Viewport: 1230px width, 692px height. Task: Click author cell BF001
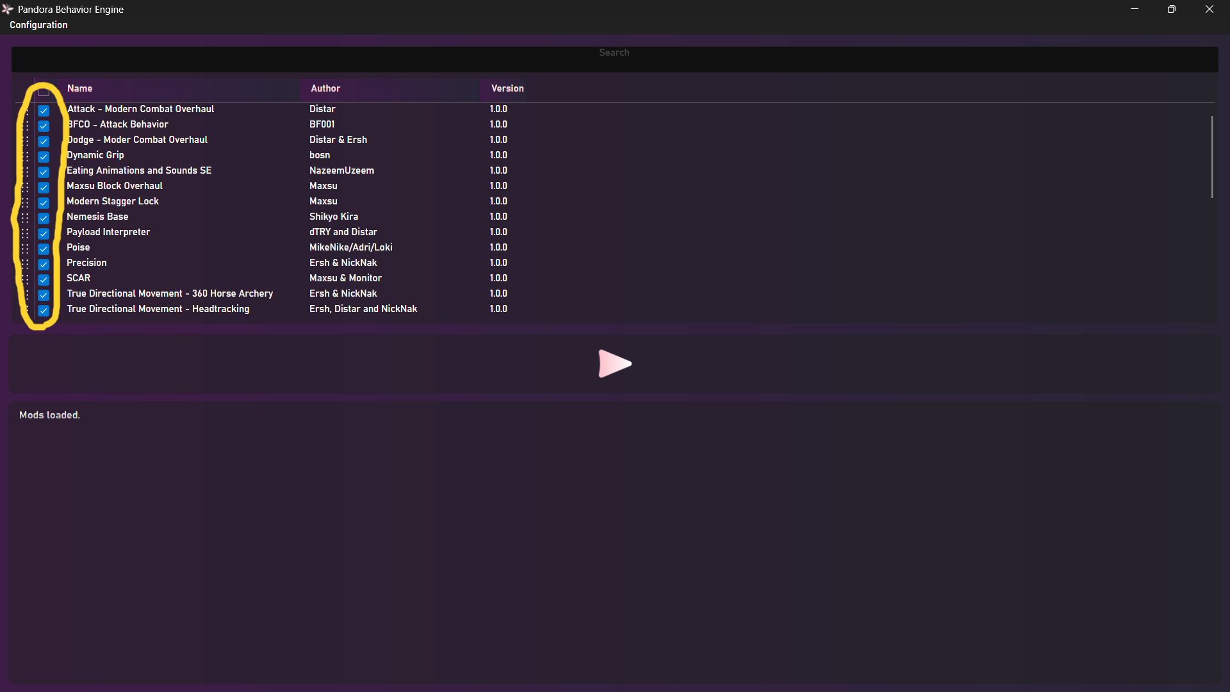click(x=322, y=124)
